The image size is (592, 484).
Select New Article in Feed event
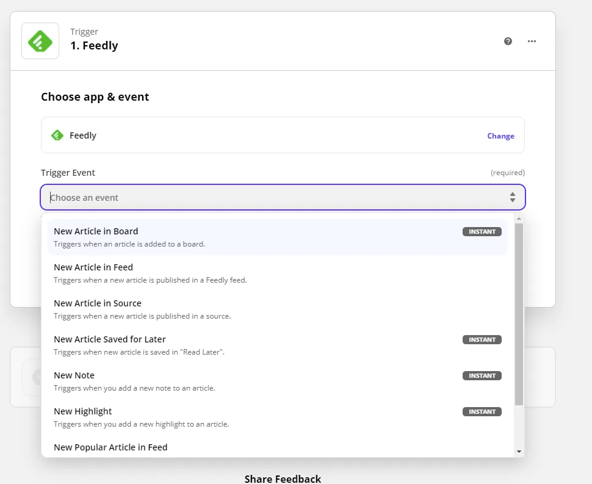pyautogui.click(x=277, y=273)
